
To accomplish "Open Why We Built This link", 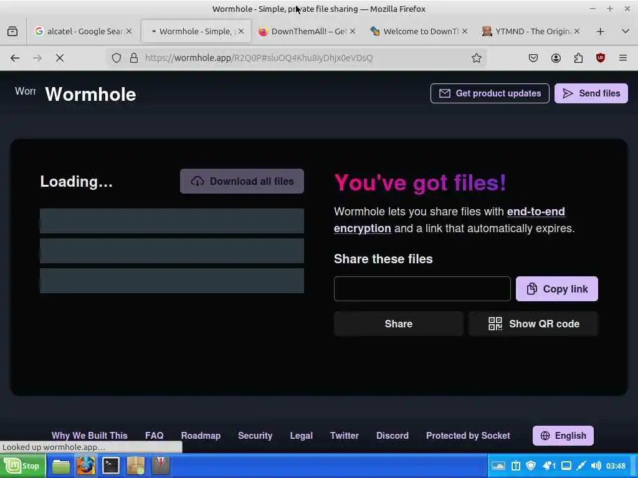I will 90,436.
